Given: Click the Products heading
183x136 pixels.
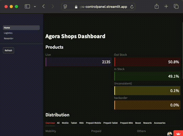Looking at the screenshot, I should click(x=54, y=47).
